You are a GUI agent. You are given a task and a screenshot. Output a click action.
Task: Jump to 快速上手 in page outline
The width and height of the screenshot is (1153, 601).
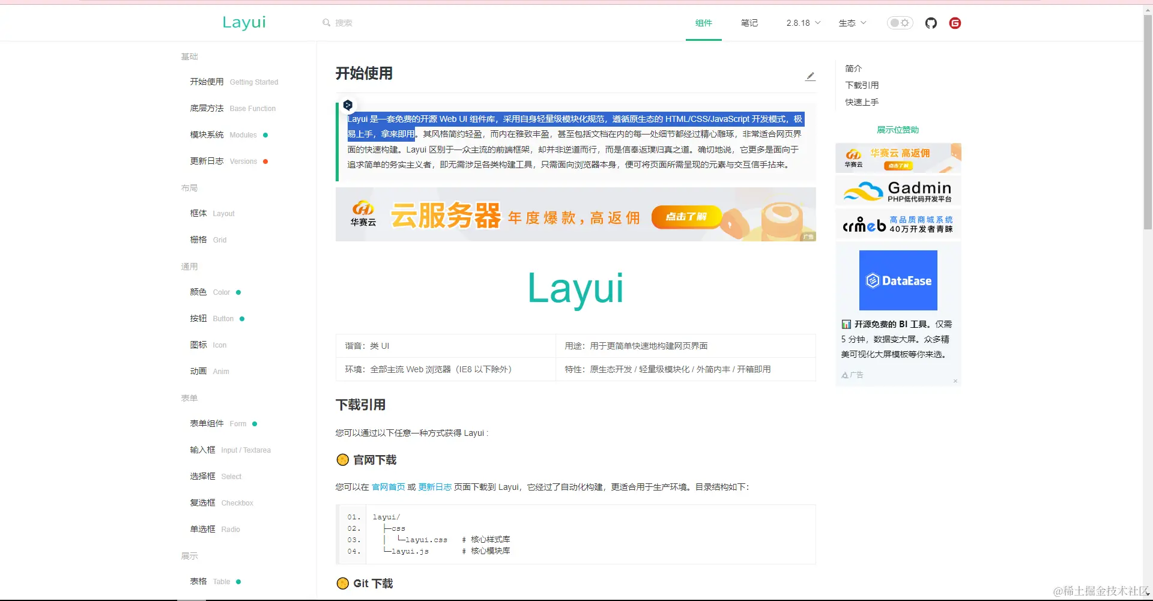click(862, 102)
